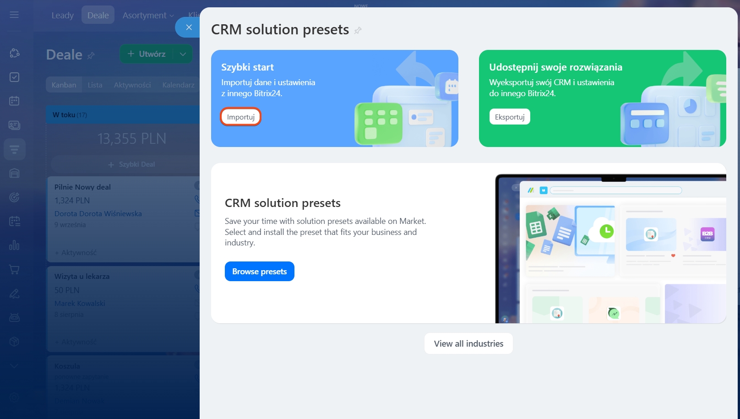Image resolution: width=740 pixels, height=419 pixels.
Task: Click the Importuj button
Action: click(x=241, y=117)
